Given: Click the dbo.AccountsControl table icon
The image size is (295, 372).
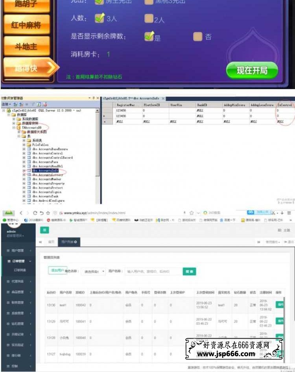Looking at the screenshot, I should coord(29,153).
